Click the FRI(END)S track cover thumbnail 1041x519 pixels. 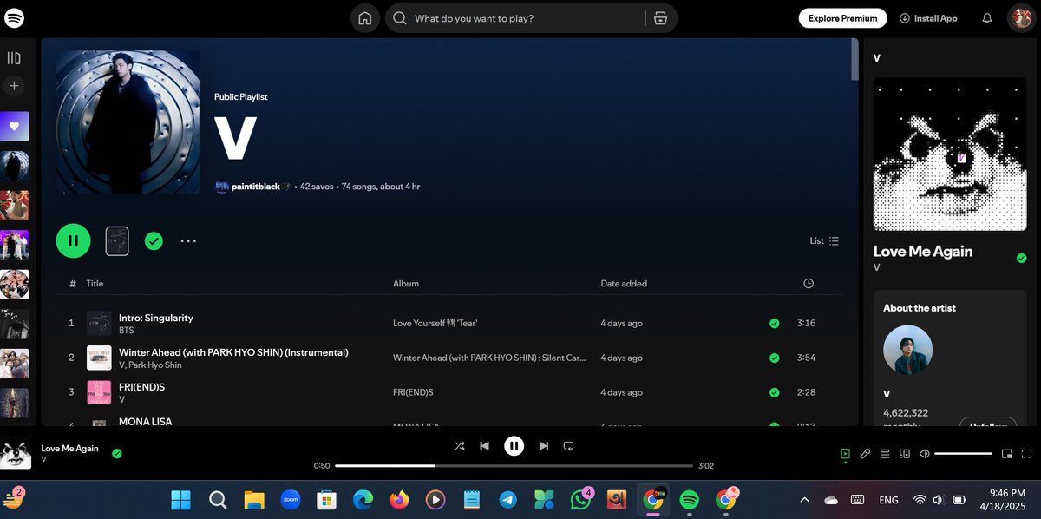click(99, 392)
